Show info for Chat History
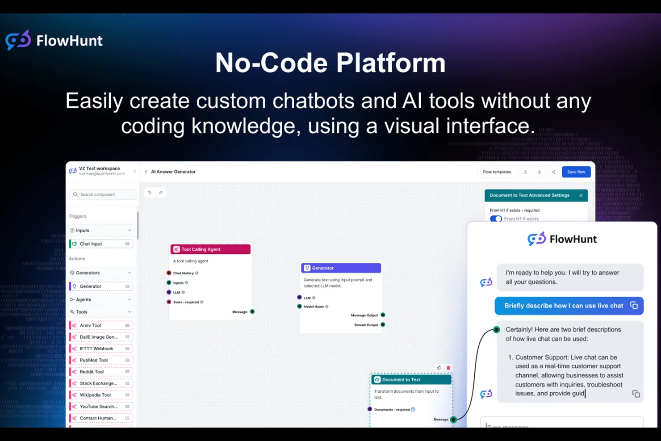The height and width of the screenshot is (441, 661). coord(197,273)
